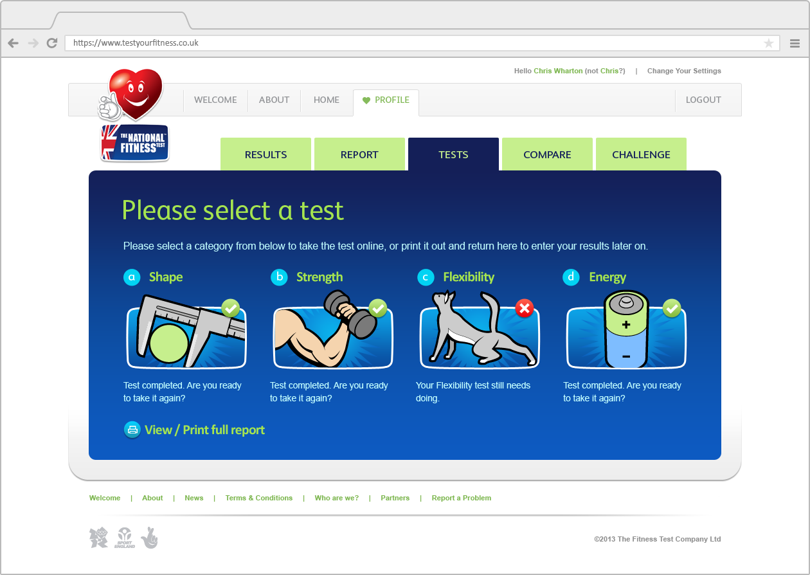Select the Energy test battery image

[x=625, y=330]
